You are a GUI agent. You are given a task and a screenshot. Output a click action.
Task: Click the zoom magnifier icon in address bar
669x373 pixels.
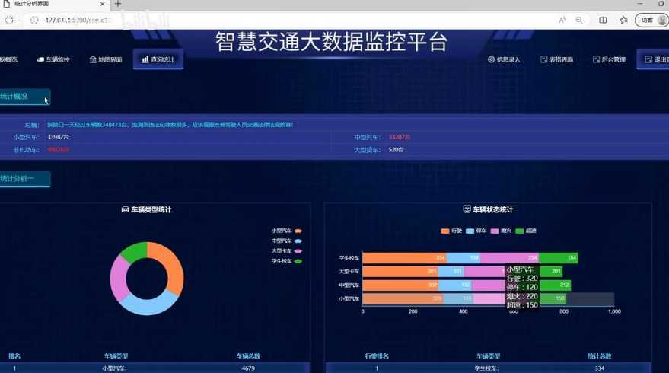click(579, 20)
